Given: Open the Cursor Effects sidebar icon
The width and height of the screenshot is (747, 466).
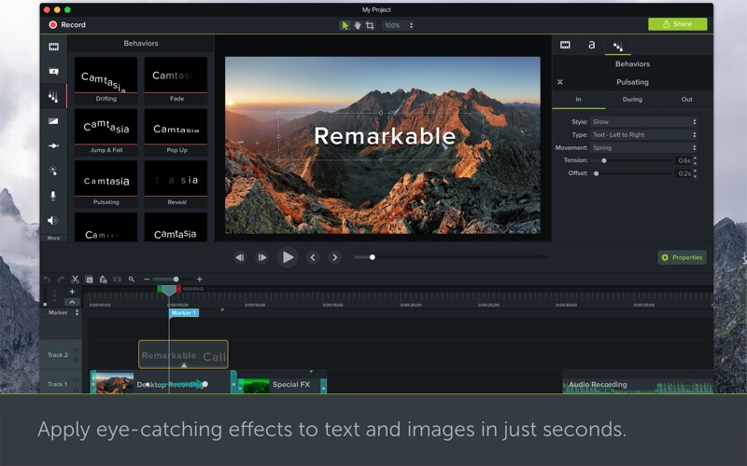Looking at the screenshot, I should click(53, 171).
